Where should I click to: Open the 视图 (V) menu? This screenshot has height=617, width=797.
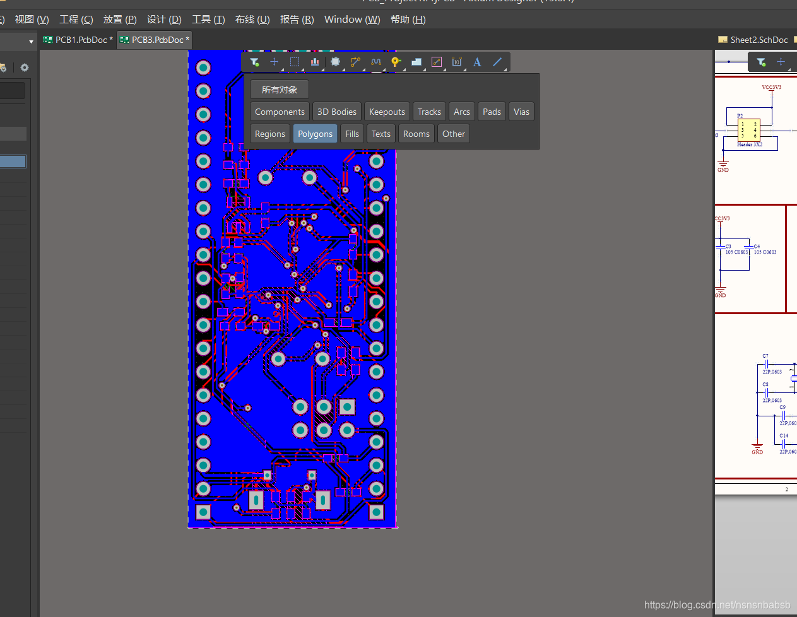pyautogui.click(x=32, y=20)
